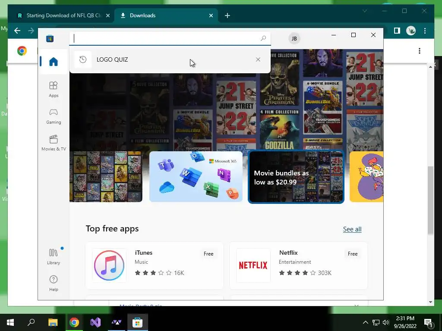Open the comic book collection promo card
Viewport: 442px width, 331px height.
point(106,177)
